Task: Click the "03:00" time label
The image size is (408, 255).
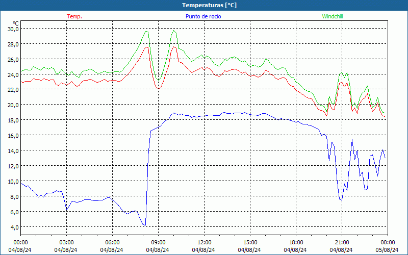Action: pos(66,243)
